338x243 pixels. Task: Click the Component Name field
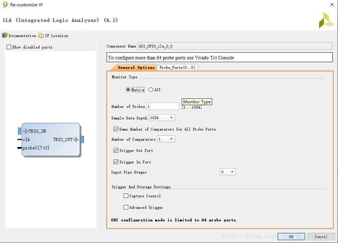235,46
